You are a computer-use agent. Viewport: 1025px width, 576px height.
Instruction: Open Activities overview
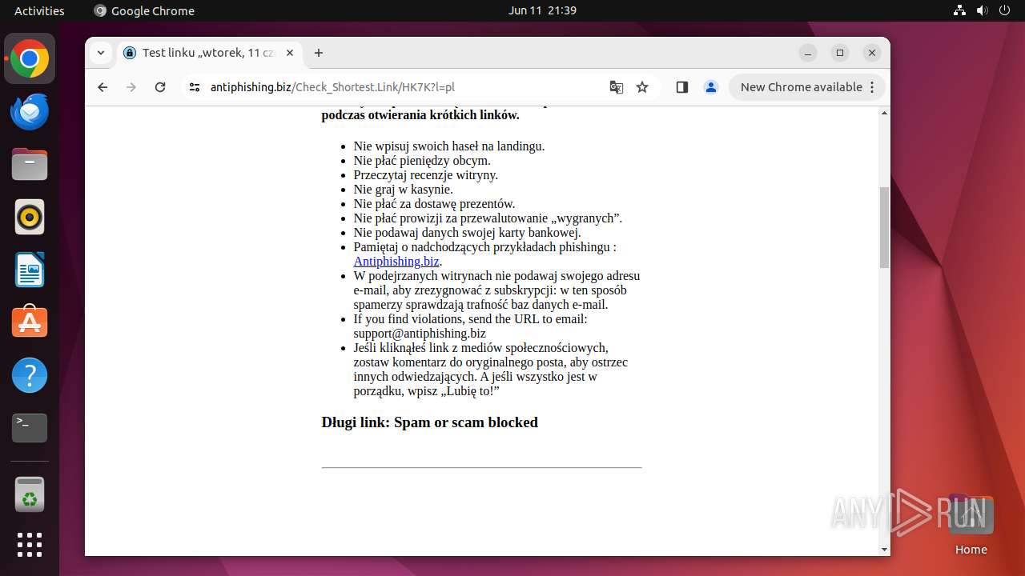point(39,10)
